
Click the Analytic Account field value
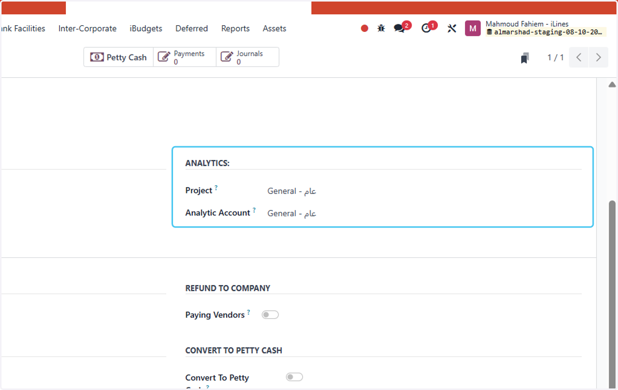coord(291,213)
